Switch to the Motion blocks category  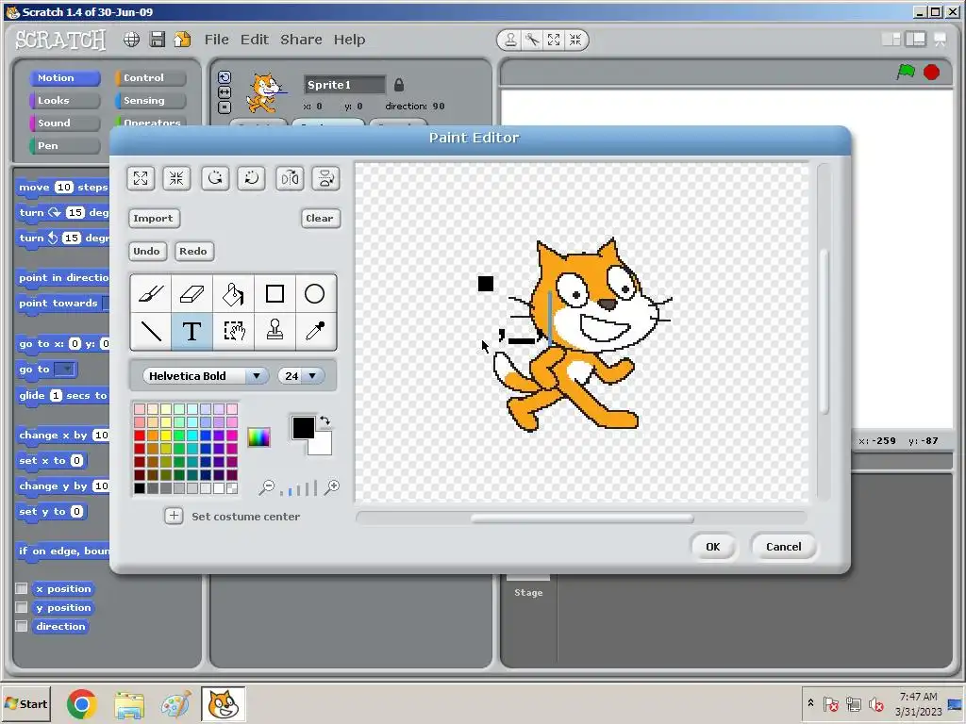point(65,77)
